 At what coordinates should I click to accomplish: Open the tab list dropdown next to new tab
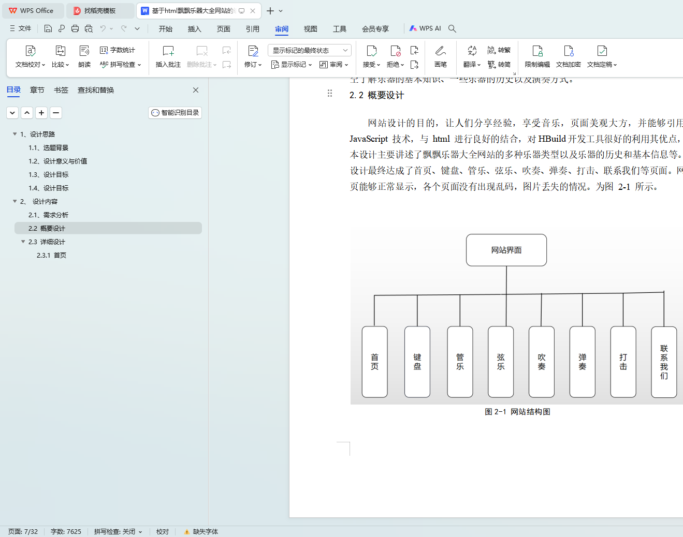[281, 10]
